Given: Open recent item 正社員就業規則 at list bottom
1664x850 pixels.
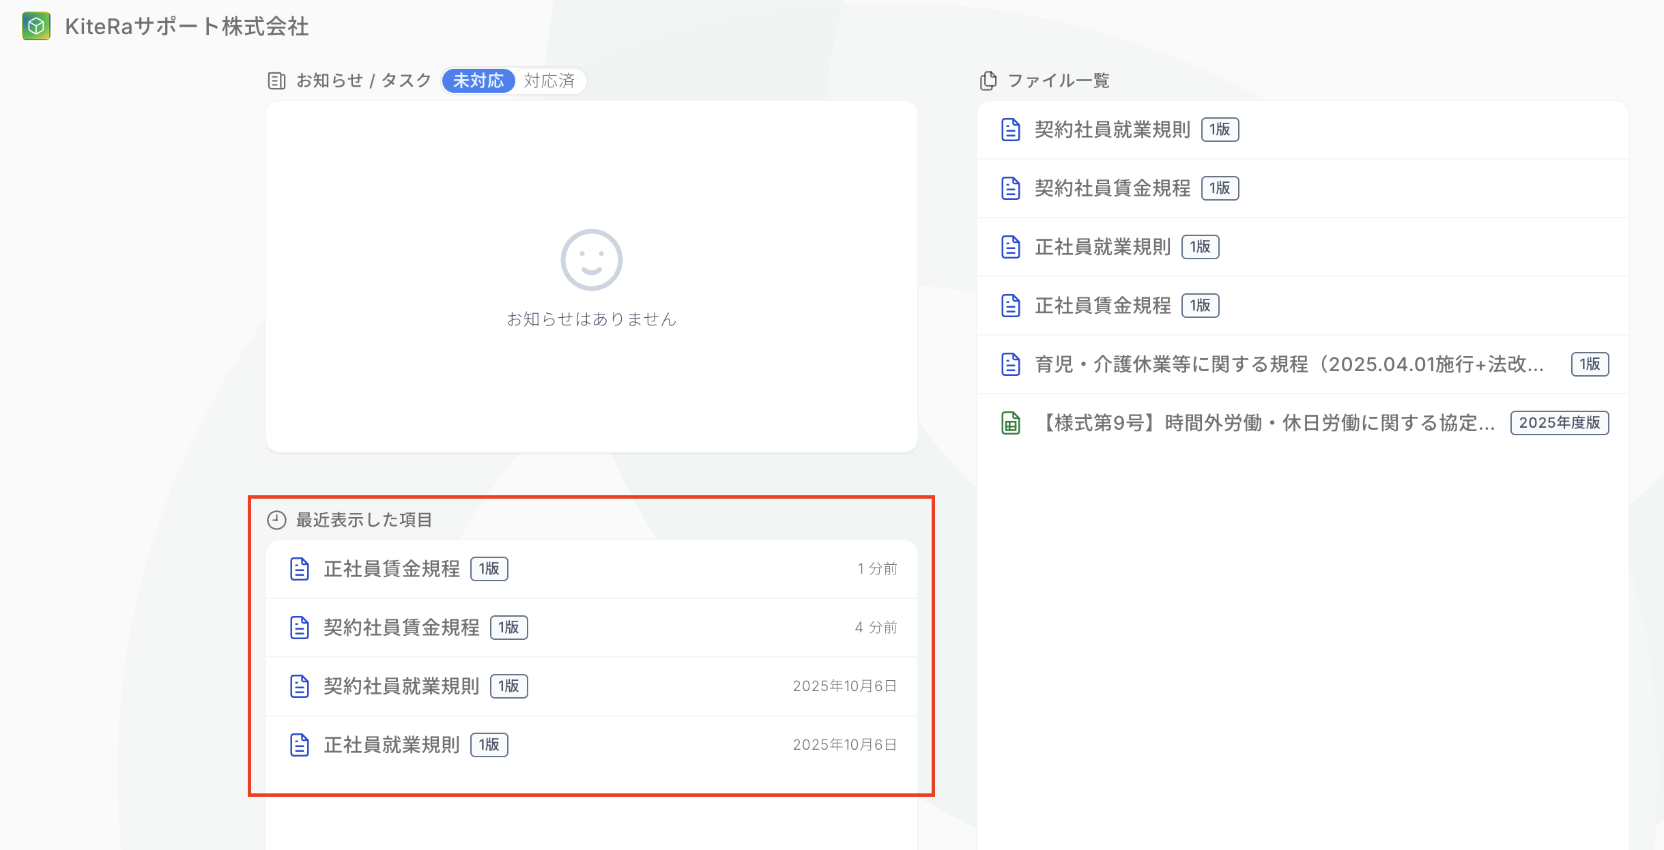Looking at the screenshot, I should pyautogui.click(x=392, y=745).
